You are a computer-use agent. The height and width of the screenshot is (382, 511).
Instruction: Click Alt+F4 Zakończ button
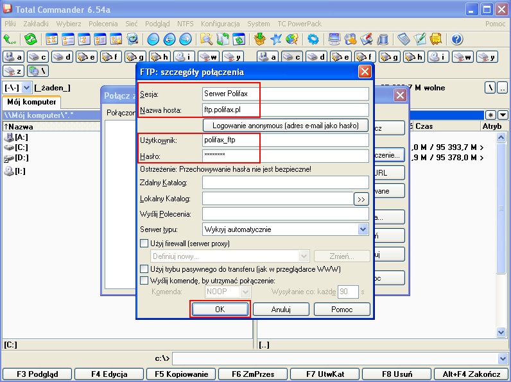(471, 374)
